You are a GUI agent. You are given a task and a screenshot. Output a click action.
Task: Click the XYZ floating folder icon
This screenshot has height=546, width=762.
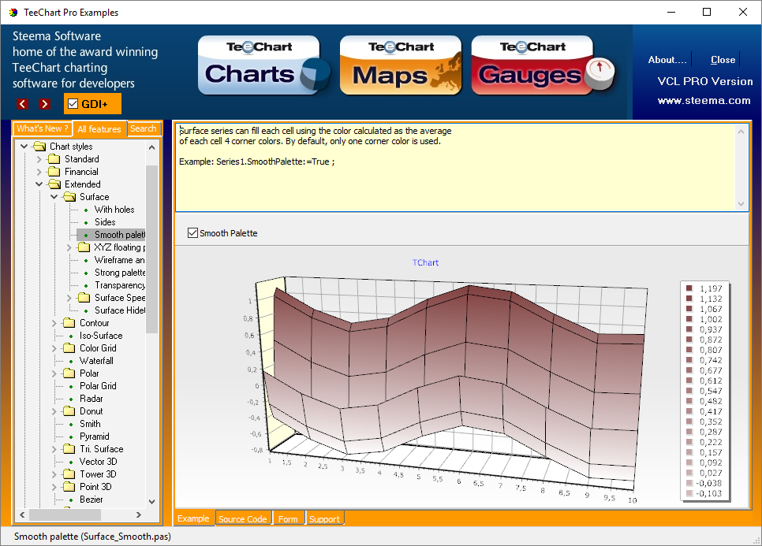point(84,247)
